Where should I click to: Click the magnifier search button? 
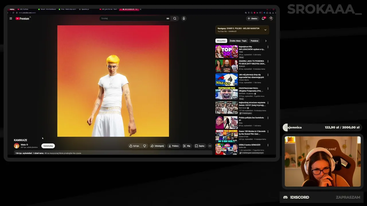pos(175,18)
